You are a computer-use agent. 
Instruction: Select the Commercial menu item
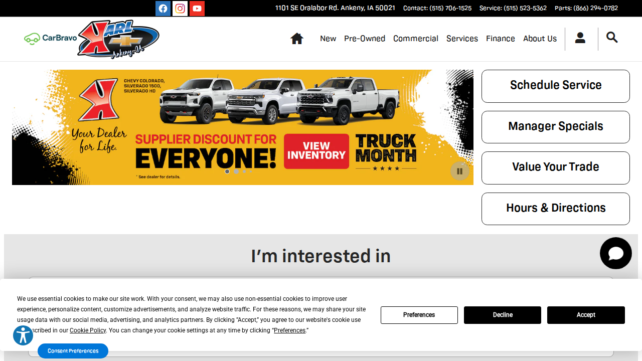(416, 39)
